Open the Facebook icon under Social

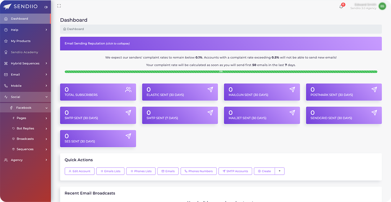pyautogui.click(x=11, y=107)
